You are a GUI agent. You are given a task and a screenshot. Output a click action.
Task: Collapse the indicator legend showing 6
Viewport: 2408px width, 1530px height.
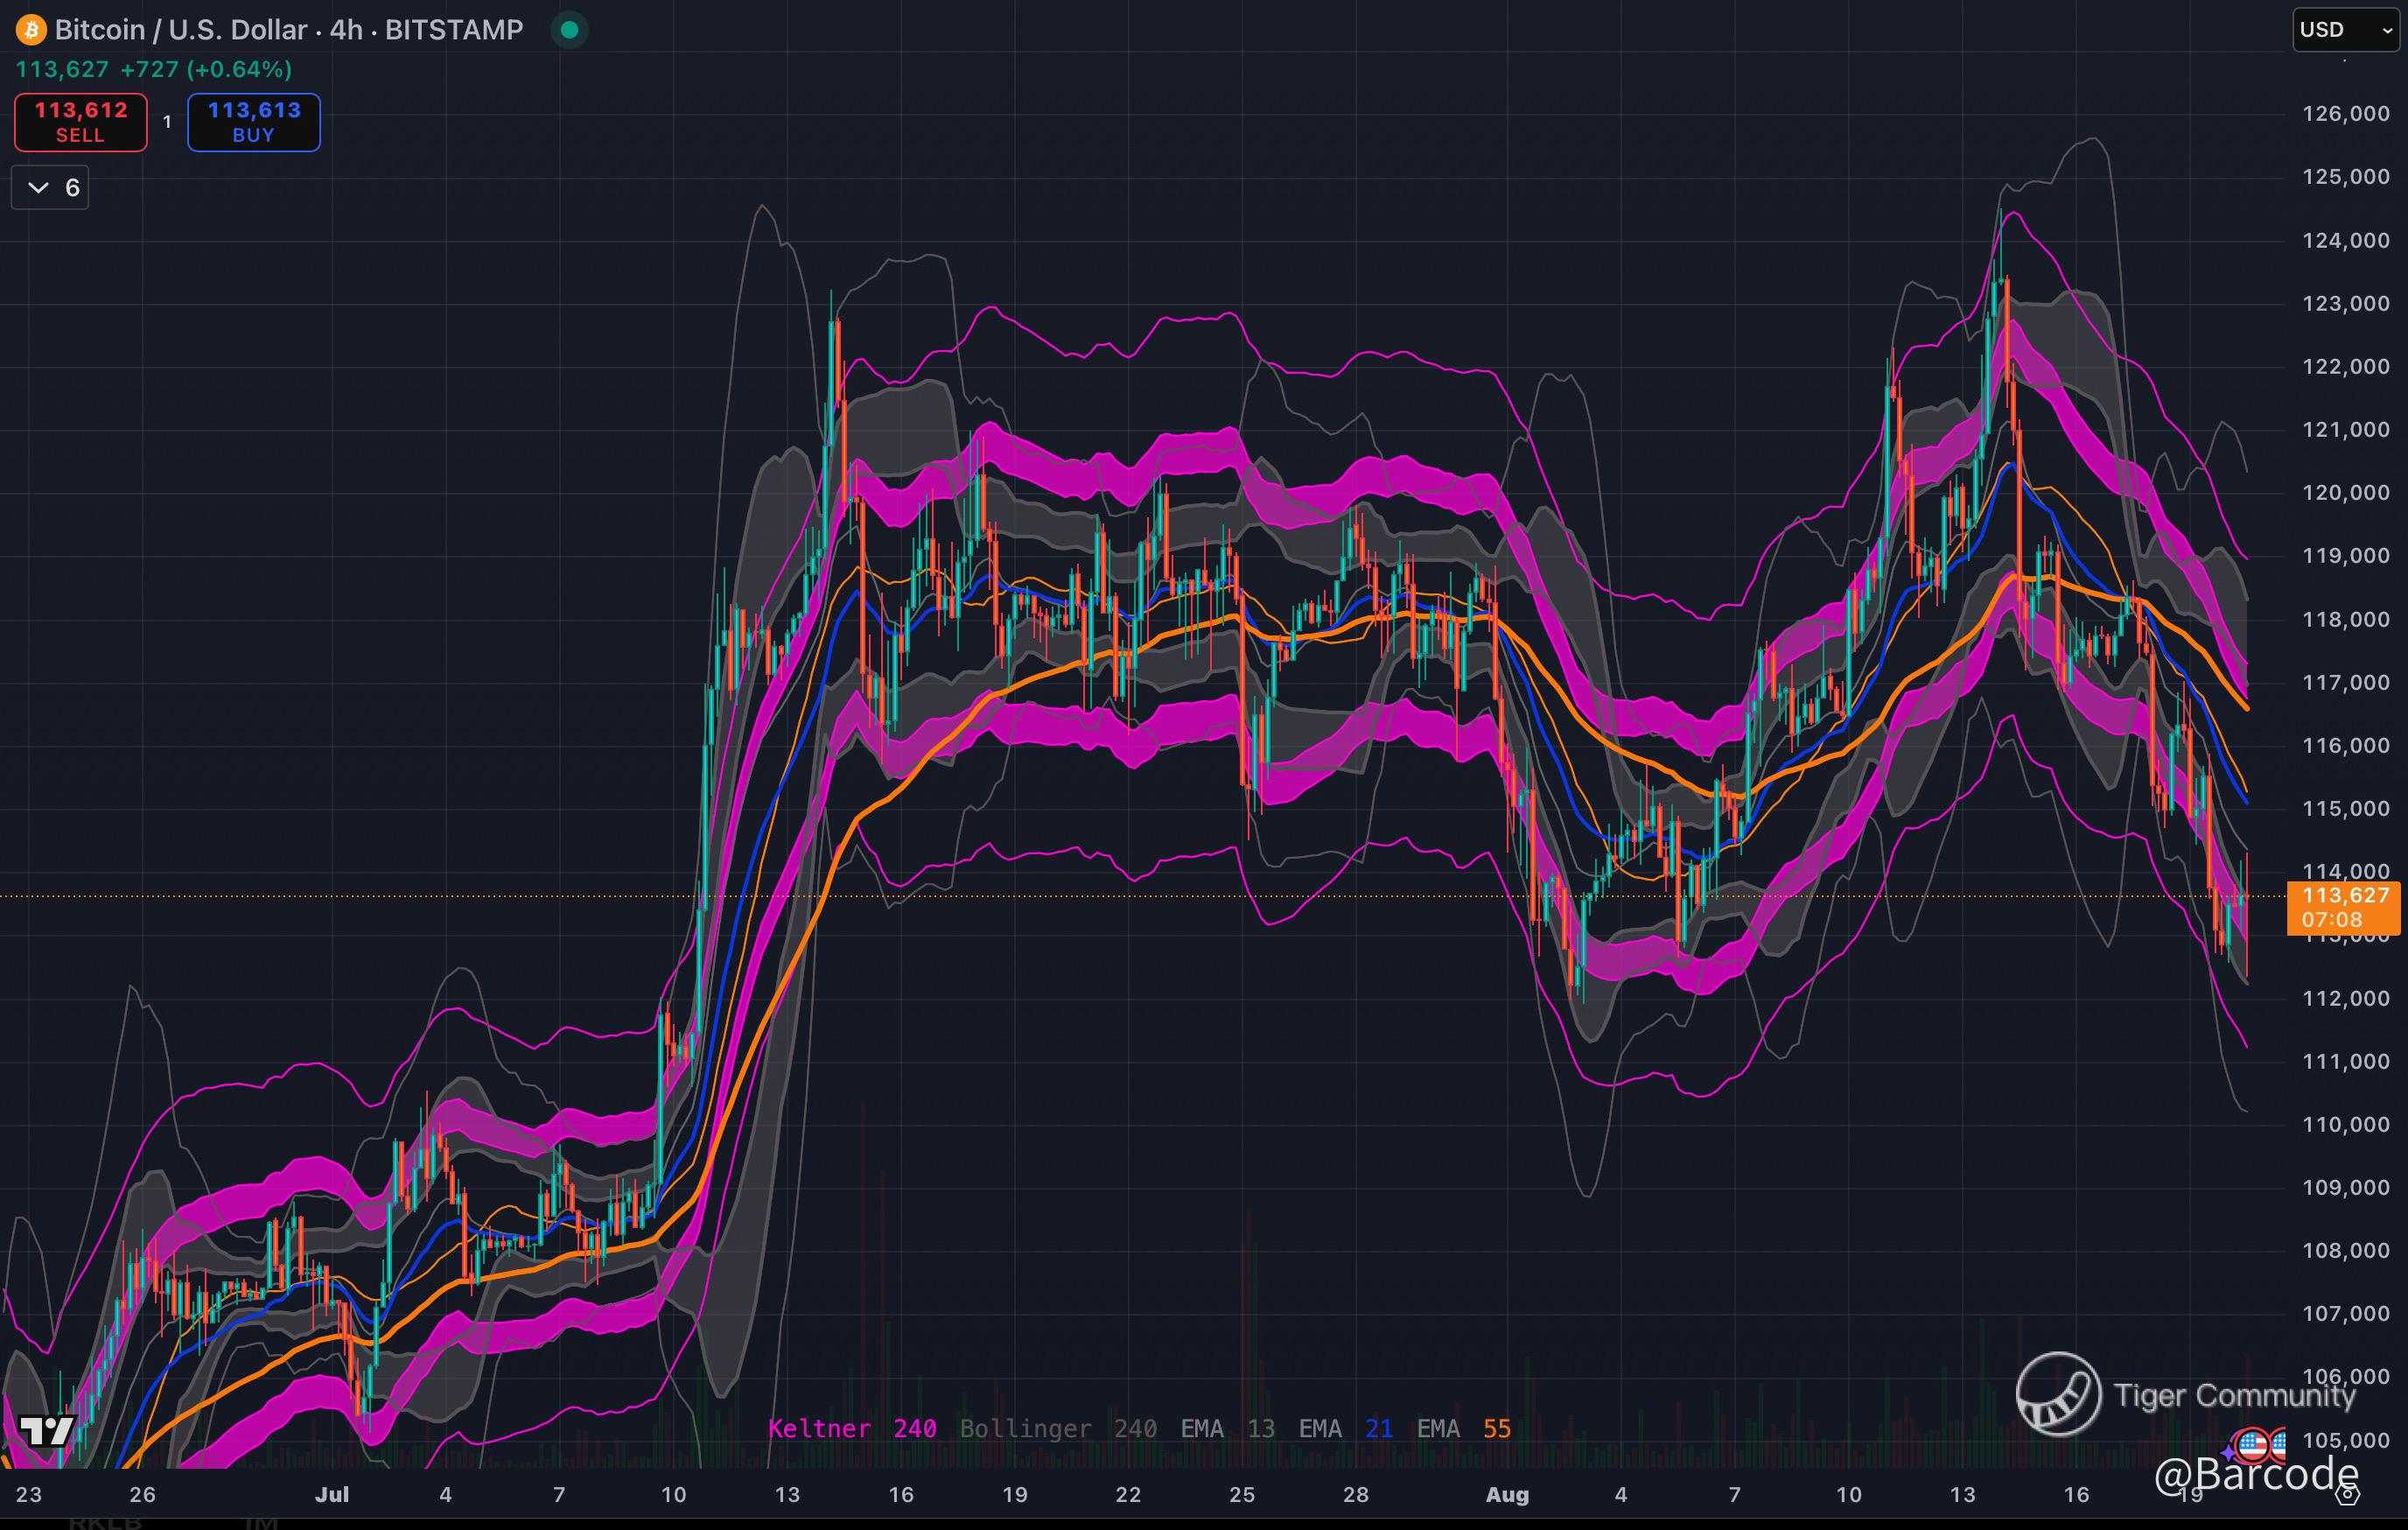click(x=50, y=188)
